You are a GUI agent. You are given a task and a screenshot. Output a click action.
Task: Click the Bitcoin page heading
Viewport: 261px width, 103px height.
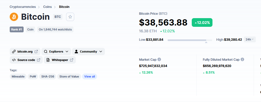[35, 17]
